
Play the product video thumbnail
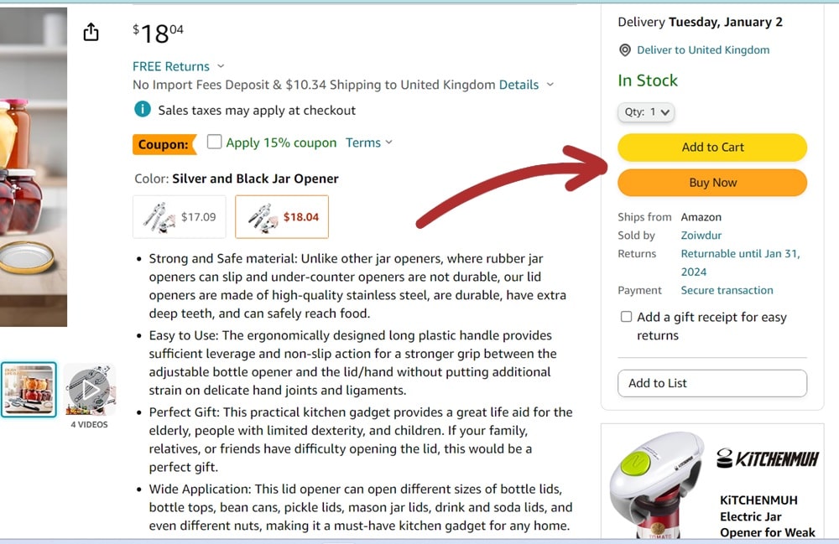pos(90,390)
